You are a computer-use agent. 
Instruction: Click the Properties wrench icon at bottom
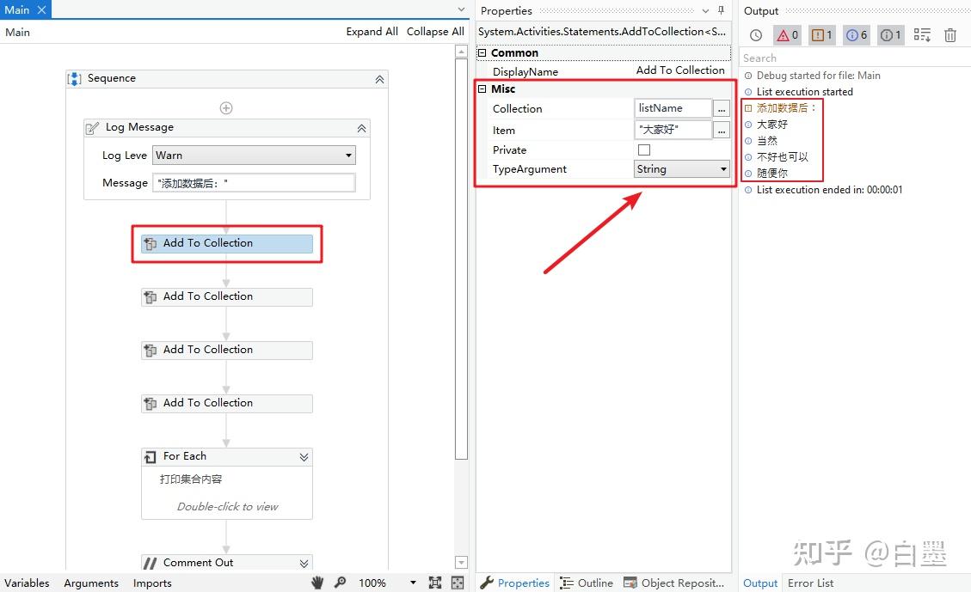(x=487, y=583)
